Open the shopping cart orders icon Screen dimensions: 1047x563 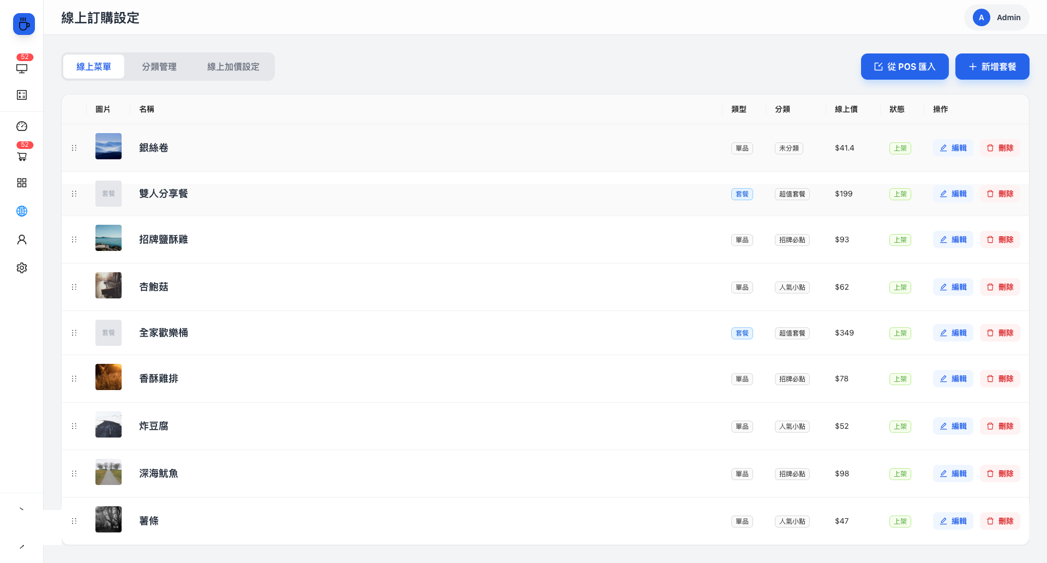click(22, 157)
